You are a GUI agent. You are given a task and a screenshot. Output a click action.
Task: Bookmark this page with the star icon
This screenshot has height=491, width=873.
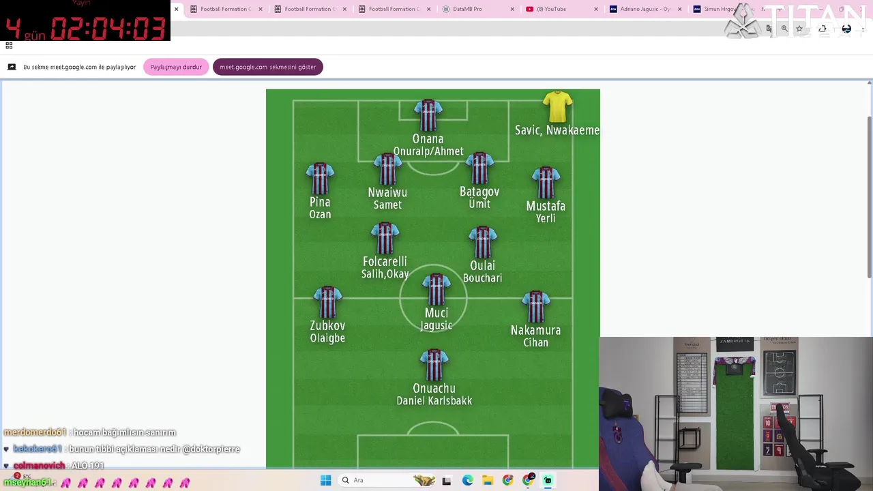pos(799,29)
